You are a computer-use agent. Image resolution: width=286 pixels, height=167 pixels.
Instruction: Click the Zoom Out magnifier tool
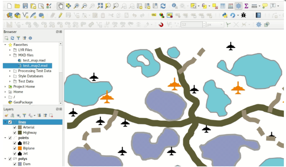(84, 6)
